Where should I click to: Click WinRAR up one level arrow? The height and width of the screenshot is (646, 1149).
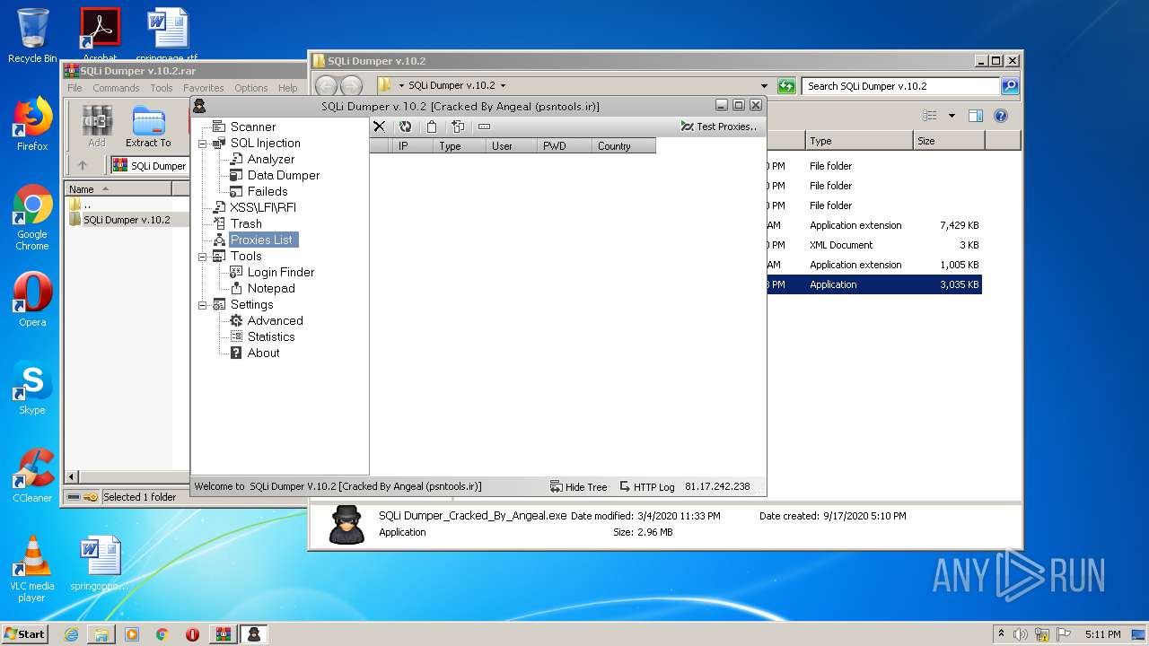(83, 165)
